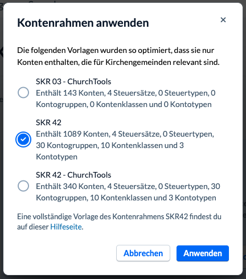Image resolution: width=246 pixels, height=279 pixels.
Task: Choose the SKR 42 - ChurchTools radio option
Action: 23,186
